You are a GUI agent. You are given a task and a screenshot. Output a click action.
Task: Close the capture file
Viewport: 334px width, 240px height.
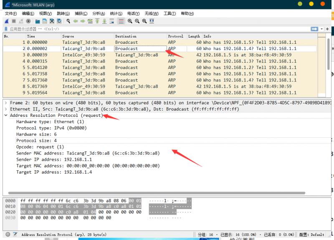(52, 21)
